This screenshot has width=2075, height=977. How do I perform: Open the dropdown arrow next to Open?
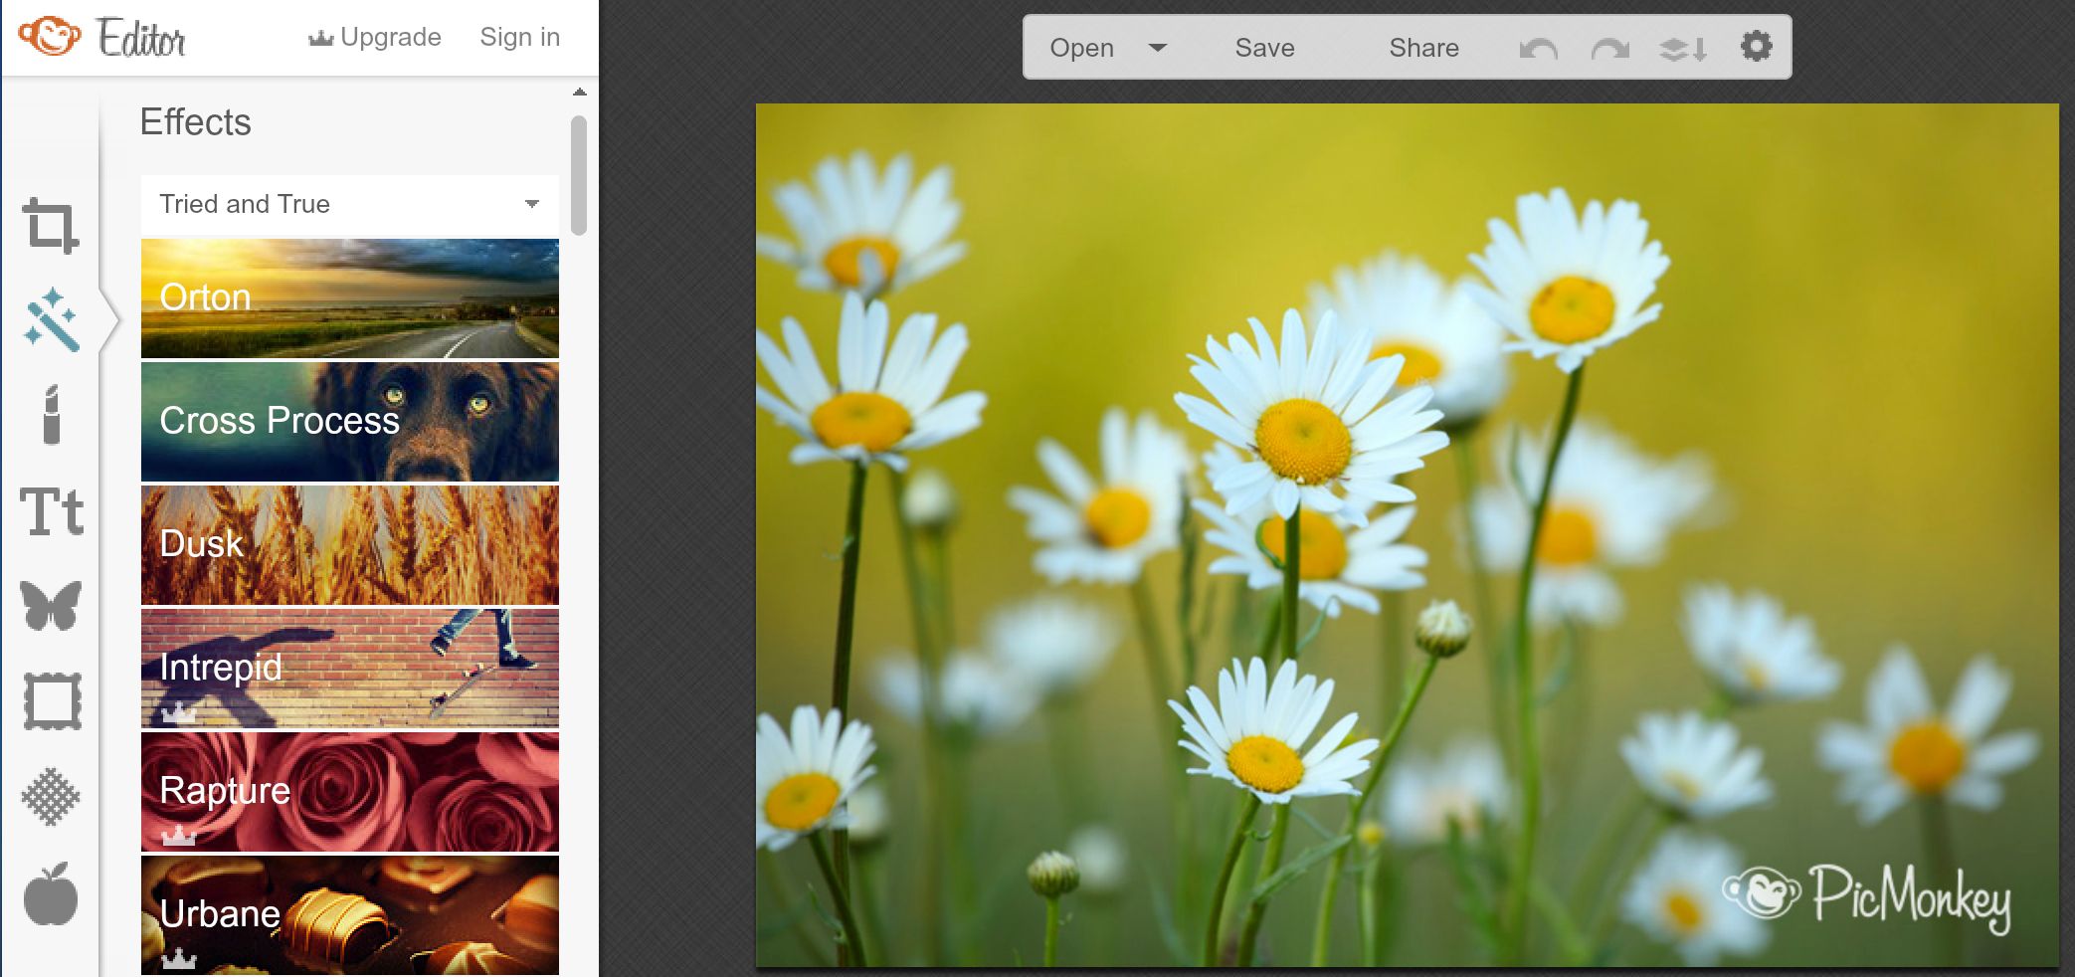(x=1158, y=47)
